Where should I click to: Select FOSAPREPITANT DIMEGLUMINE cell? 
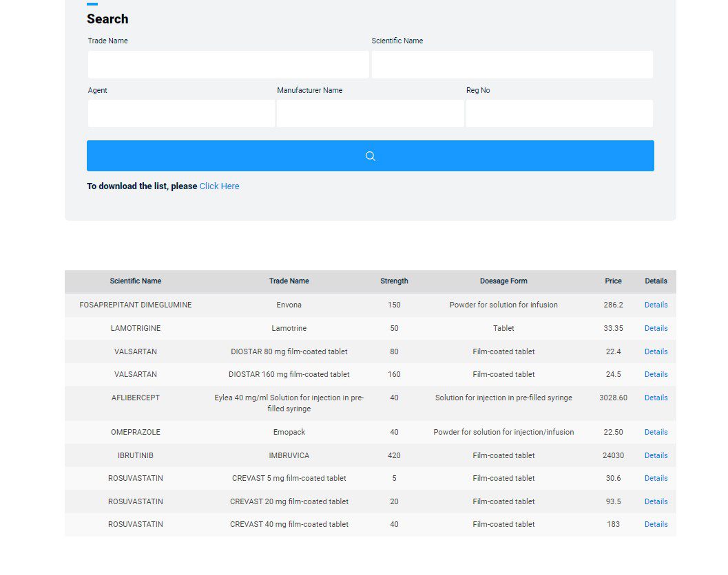136,305
